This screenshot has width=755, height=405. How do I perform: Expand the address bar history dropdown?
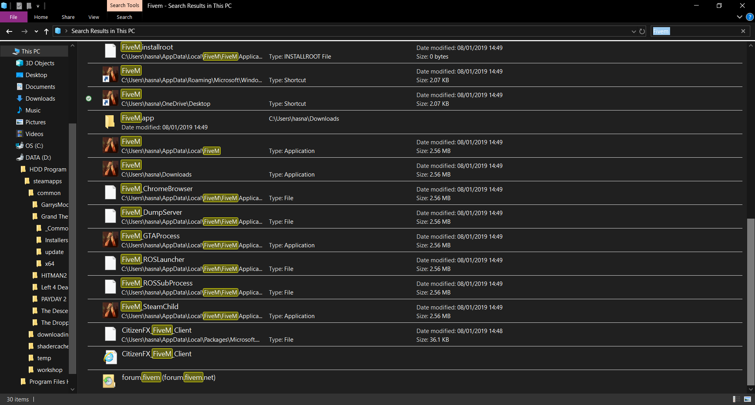click(633, 31)
